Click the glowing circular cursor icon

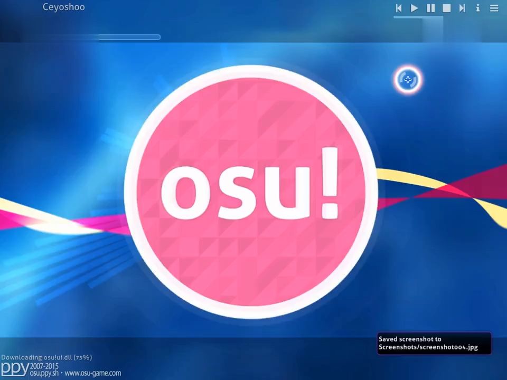tap(408, 80)
